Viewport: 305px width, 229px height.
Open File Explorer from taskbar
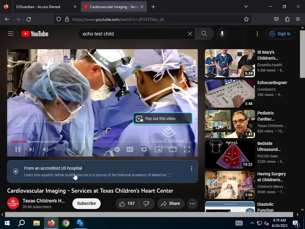36,223
